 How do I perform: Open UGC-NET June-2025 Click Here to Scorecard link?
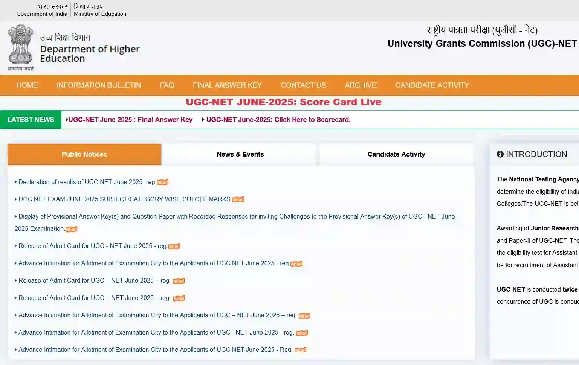[278, 120]
